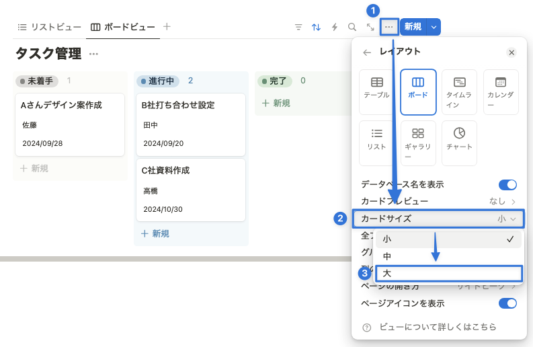
Task: Switch to the リストビュー tab
Action: tap(49, 27)
